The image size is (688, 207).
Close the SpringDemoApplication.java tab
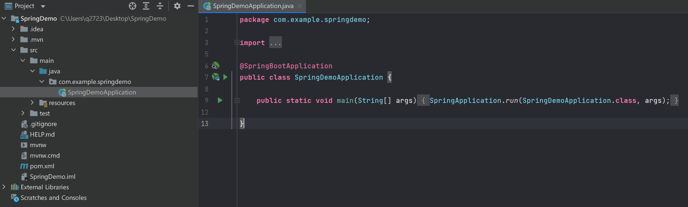click(300, 6)
